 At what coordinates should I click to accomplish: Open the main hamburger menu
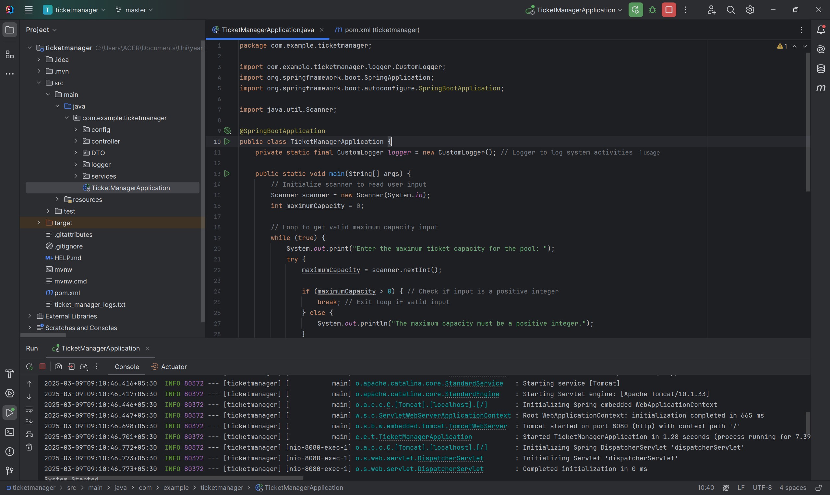point(28,10)
